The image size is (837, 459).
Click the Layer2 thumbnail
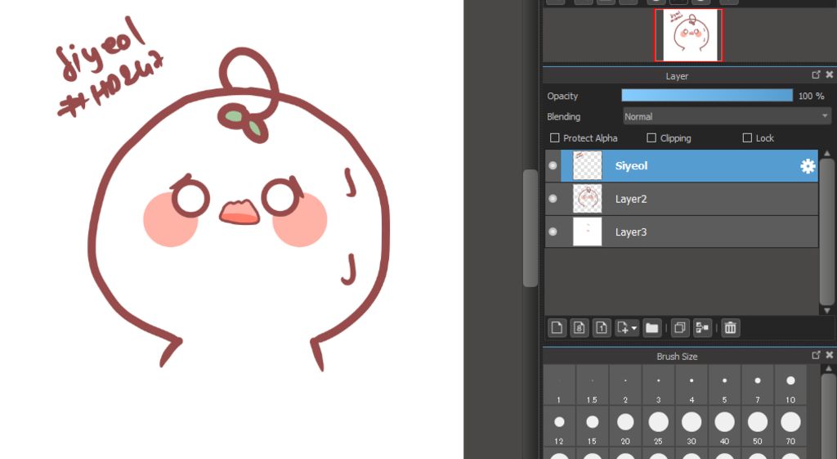pyautogui.click(x=587, y=199)
